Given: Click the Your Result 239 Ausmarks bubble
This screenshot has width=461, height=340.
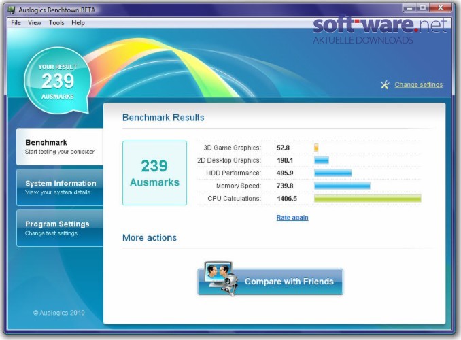Looking at the screenshot, I should pos(58,81).
